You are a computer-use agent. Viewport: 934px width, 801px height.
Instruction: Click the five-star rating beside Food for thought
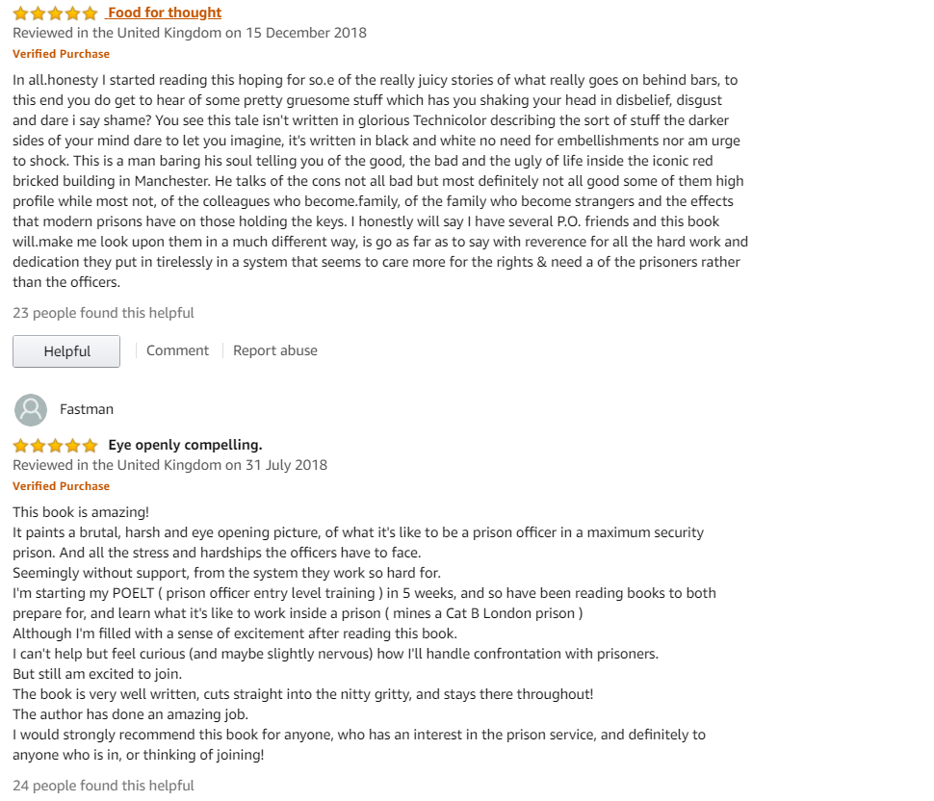tap(55, 13)
